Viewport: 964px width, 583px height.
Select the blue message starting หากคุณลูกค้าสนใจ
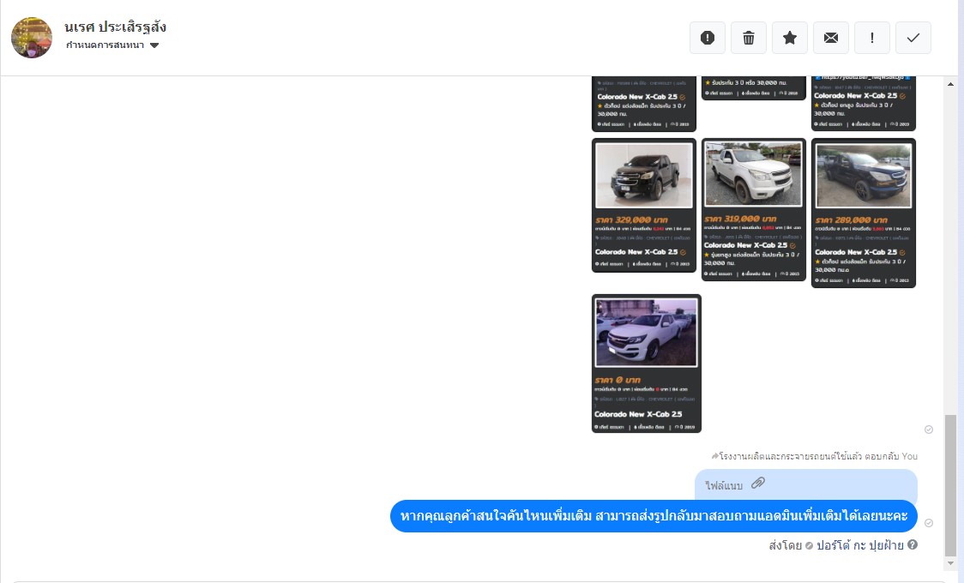pyautogui.click(x=654, y=516)
